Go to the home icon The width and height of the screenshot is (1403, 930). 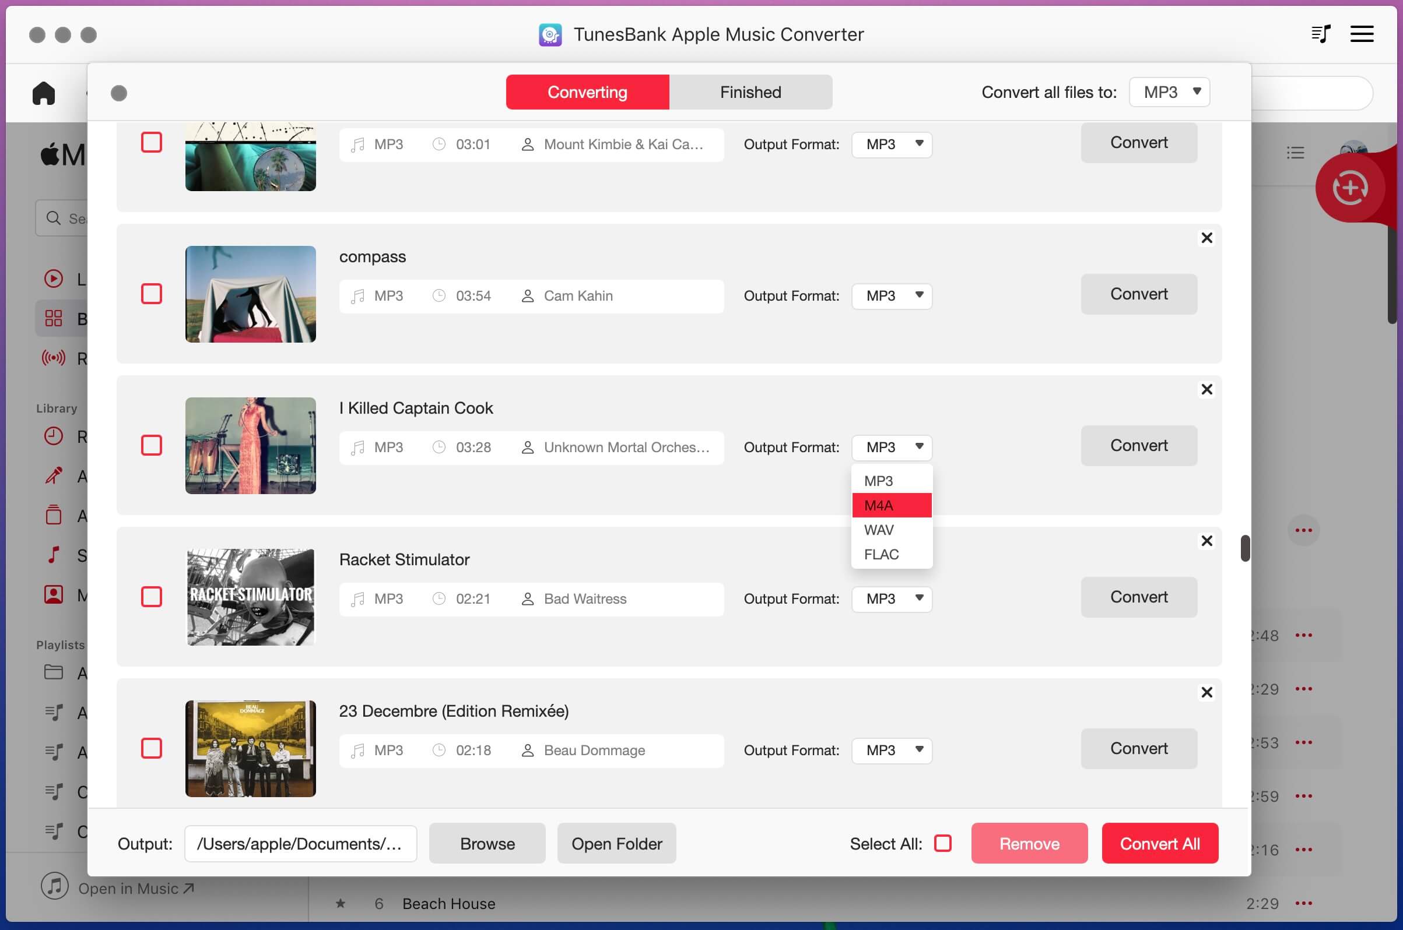43,93
